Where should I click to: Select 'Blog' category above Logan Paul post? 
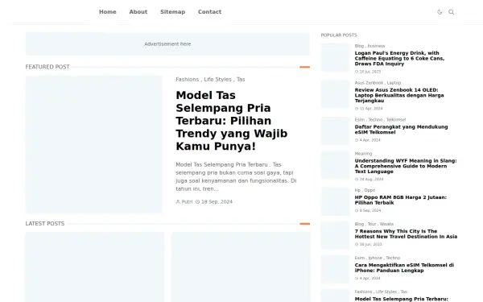click(x=359, y=46)
